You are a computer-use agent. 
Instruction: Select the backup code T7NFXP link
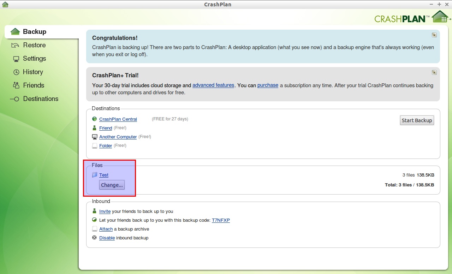click(x=221, y=220)
